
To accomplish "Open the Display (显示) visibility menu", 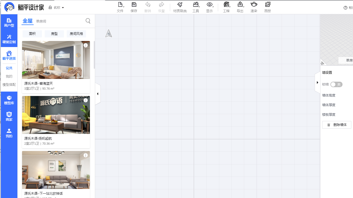I will pos(210,7).
